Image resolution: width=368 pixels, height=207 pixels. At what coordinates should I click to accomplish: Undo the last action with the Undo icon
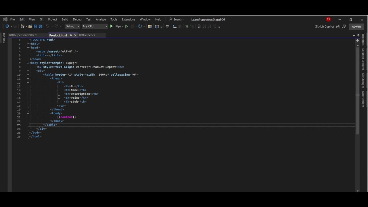tap(48, 26)
